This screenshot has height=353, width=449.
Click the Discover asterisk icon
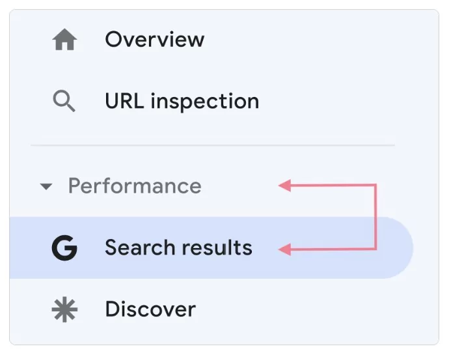point(64,309)
